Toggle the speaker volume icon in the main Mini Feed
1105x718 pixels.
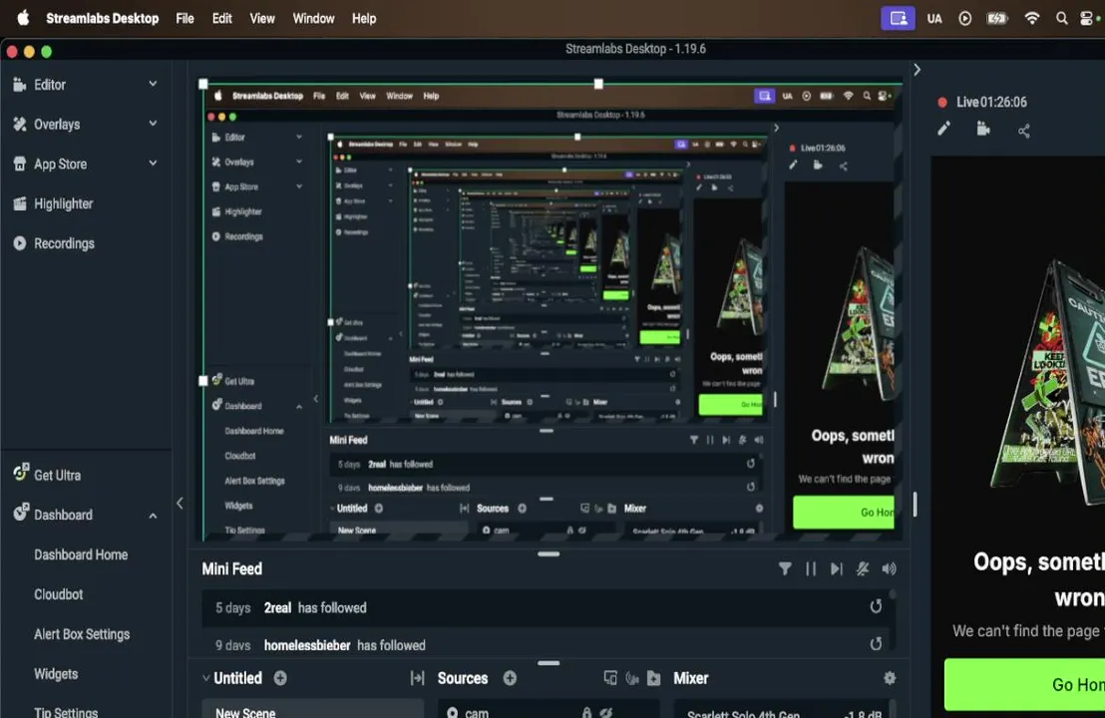(889, 568)
